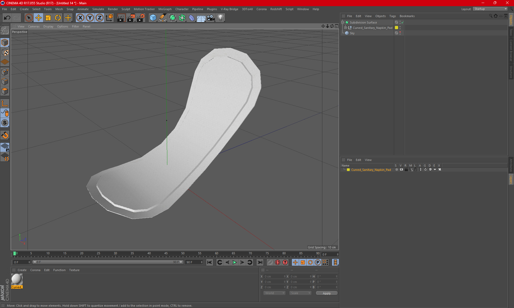The height and width of the screenshot is (308, 514).
Task: Open the Layout Startup dropdown
Action: click(x=490, y=9)
